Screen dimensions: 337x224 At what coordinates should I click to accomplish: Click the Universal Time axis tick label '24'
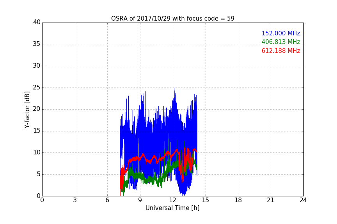[x=303, y=200]
